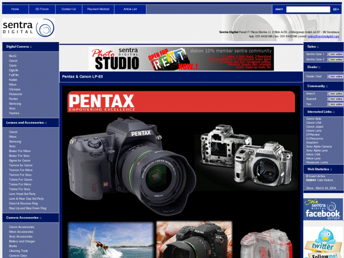Open Step Up and Step Down Ring
Screen dimensions: 344x258
(27, 208)
